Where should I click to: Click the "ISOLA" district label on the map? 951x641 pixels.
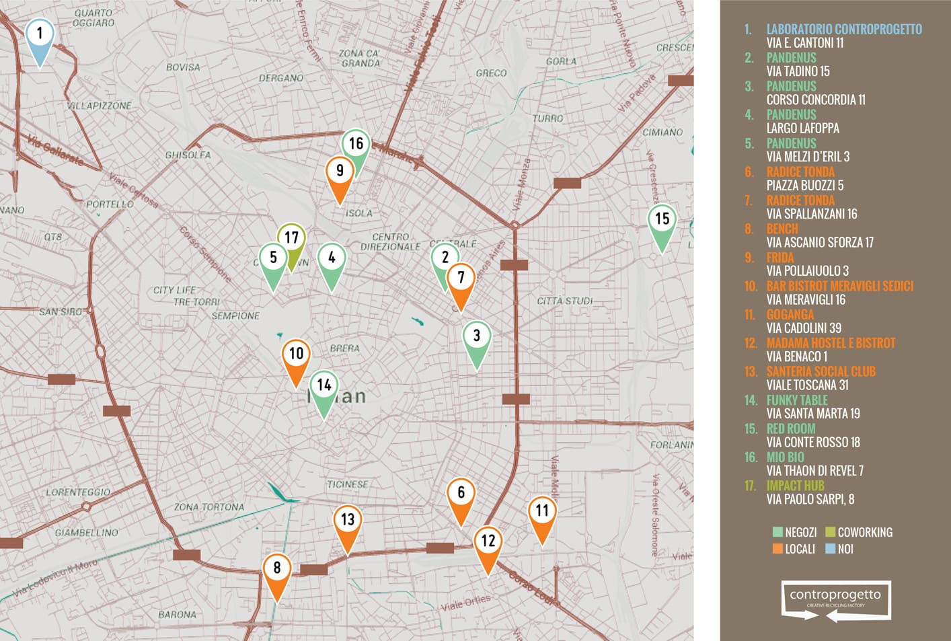358,213
